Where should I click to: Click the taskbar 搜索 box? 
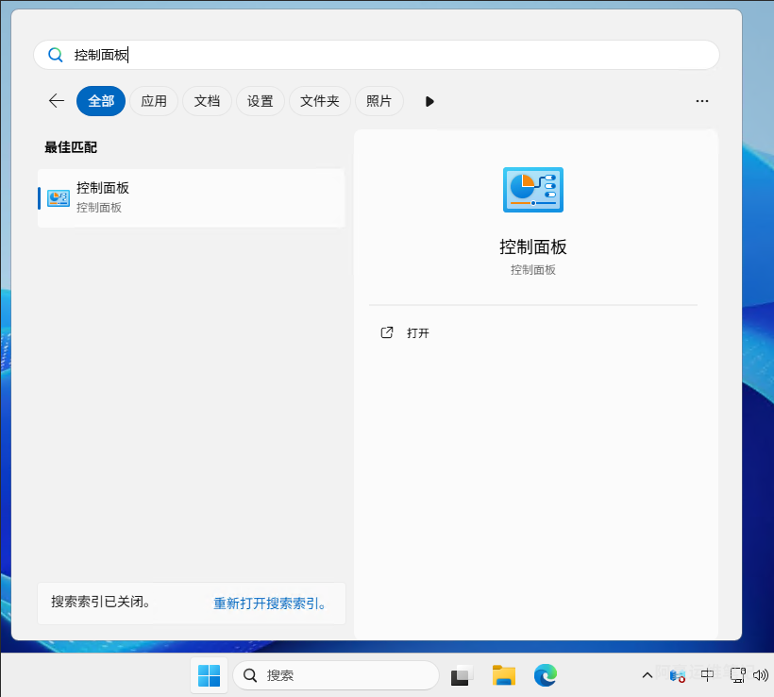pyautogui.click(x=336, y=675)
